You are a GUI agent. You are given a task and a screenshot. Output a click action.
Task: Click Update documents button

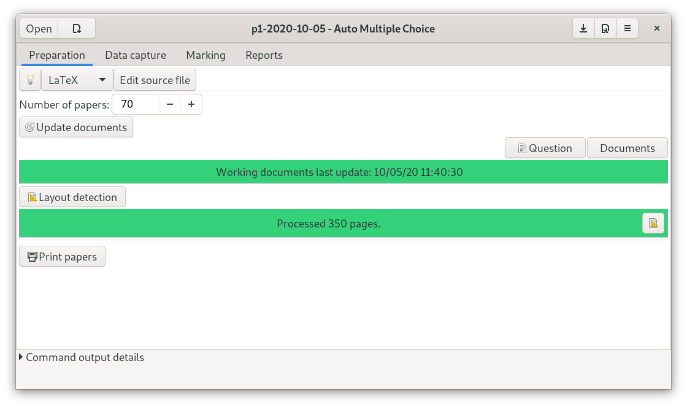tap(76, 127)
